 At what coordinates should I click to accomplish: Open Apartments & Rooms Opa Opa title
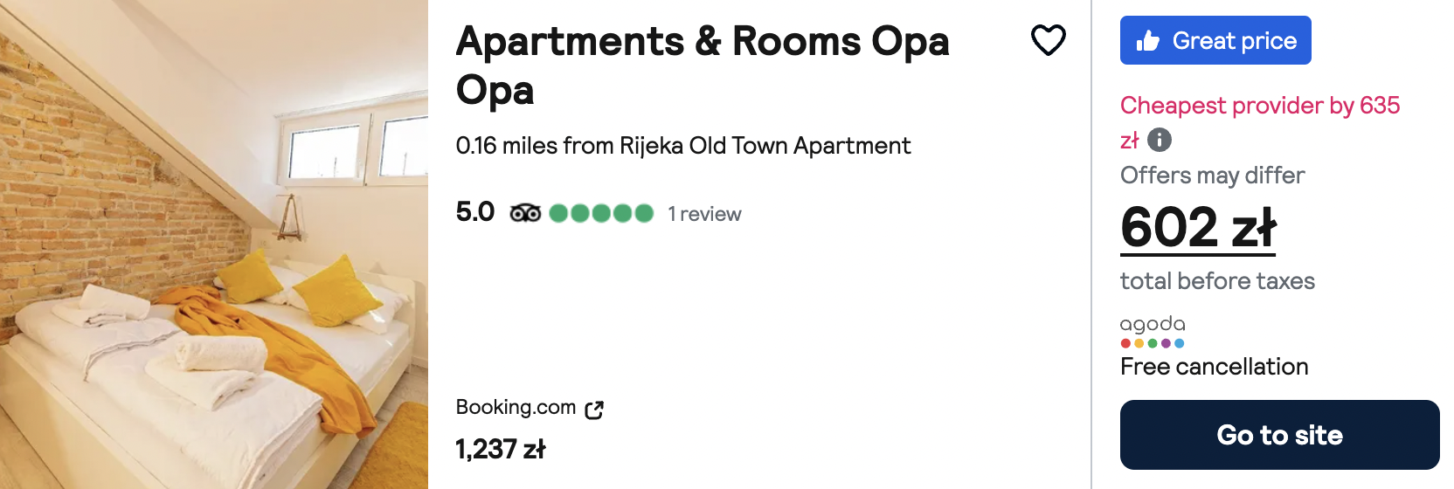tap(703, 65)
